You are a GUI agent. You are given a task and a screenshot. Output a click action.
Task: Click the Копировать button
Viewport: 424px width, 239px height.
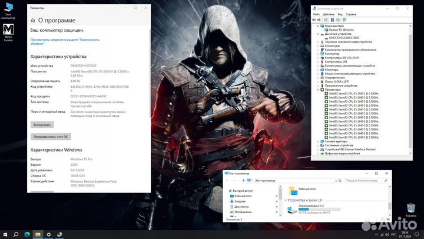click(x=42, y=125)
